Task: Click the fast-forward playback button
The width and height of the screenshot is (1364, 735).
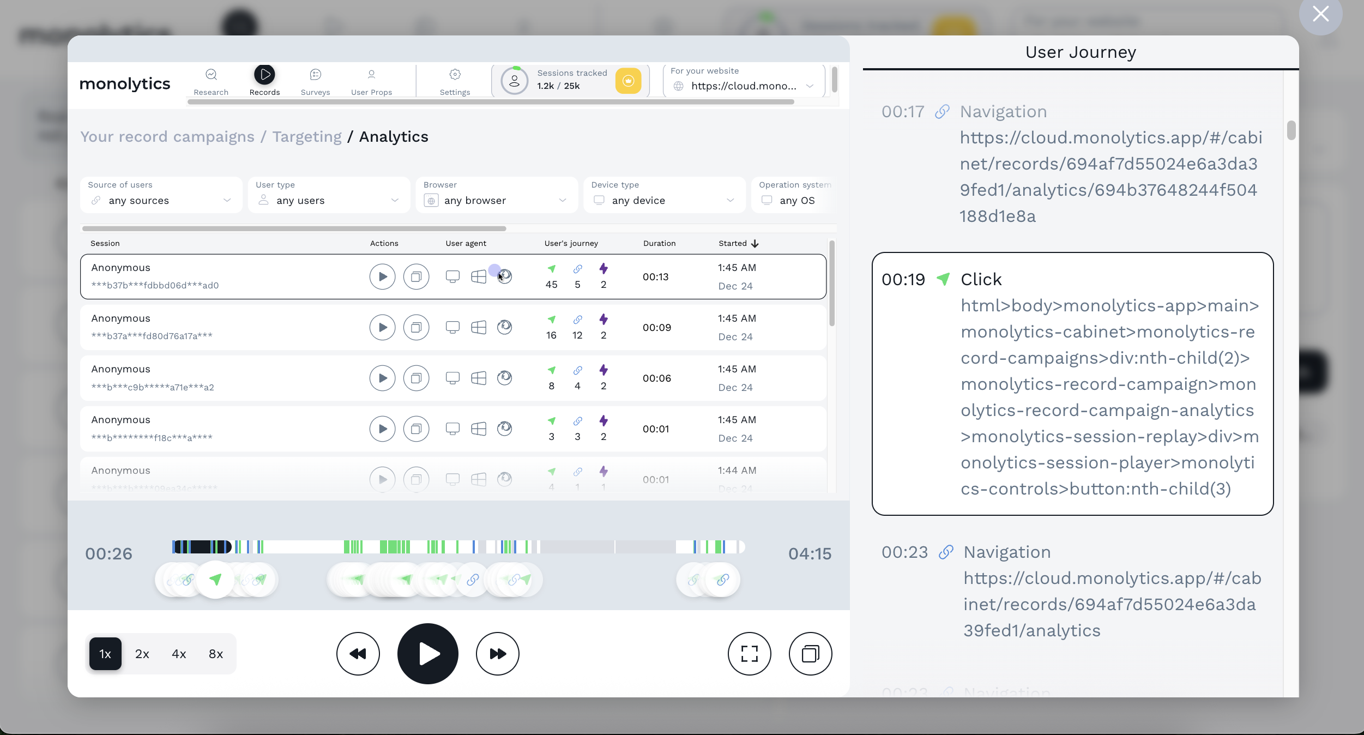Action: [x=497, y=654]
